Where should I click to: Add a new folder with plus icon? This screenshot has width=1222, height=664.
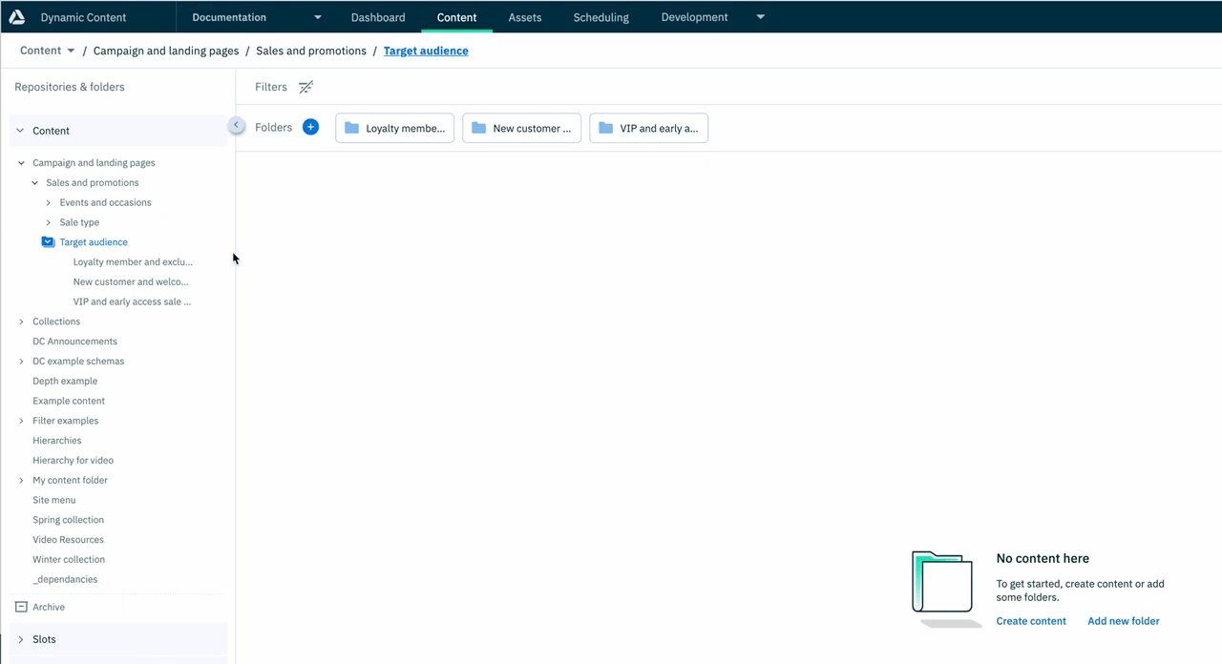(310, 127)
